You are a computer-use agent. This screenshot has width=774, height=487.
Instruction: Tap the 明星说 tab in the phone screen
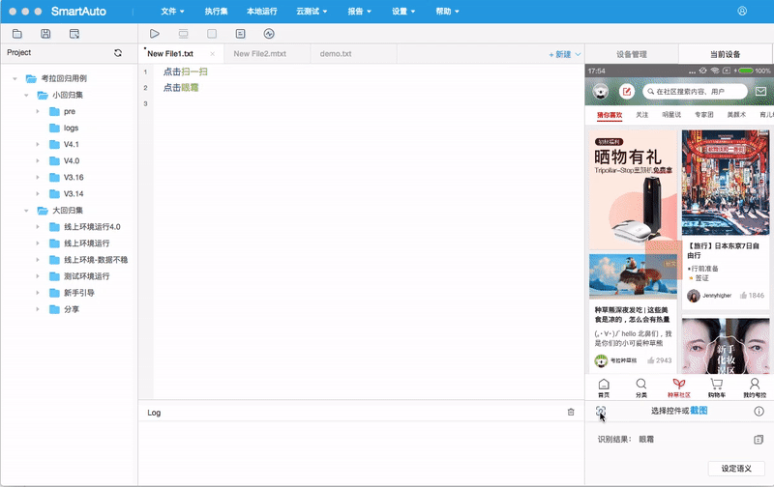[671, 114]
